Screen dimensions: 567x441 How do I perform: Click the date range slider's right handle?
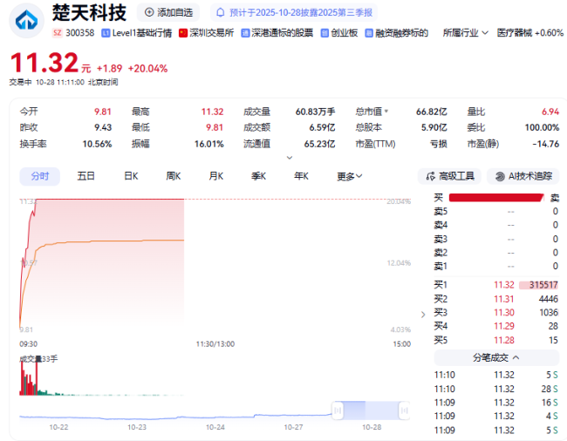tap(404, 409)
